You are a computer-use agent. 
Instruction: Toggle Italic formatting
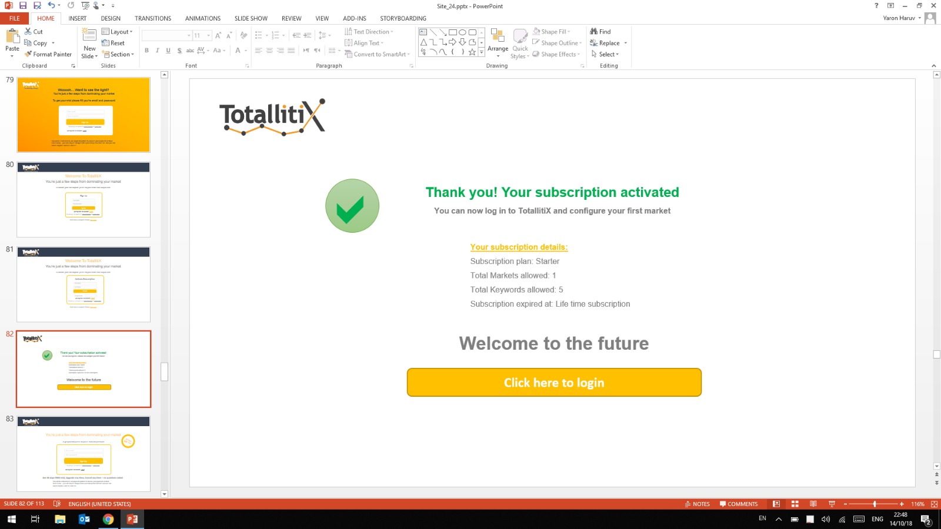point(158,51)
